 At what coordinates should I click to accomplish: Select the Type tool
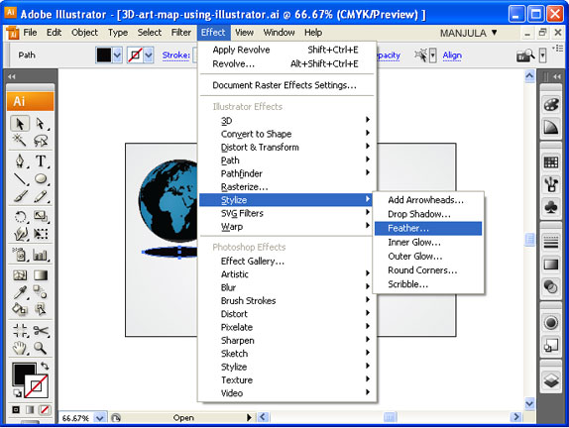click(41, 160)
